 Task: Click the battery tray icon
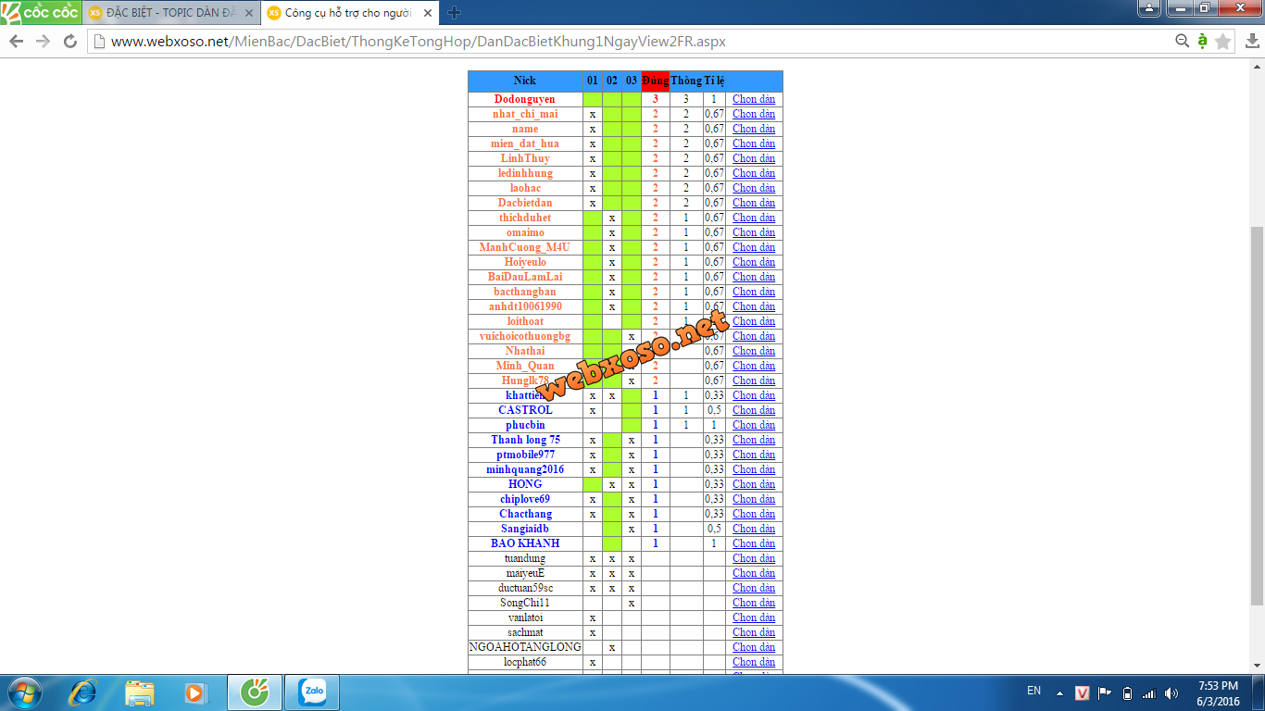tap(1127, 693)
